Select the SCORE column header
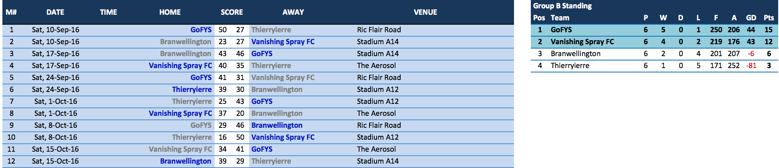779x168 pixels. [x=232, y=12]
